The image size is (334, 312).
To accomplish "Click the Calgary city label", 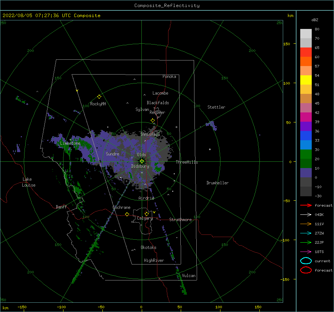I will pyautogui.click(x=145, y=218).
